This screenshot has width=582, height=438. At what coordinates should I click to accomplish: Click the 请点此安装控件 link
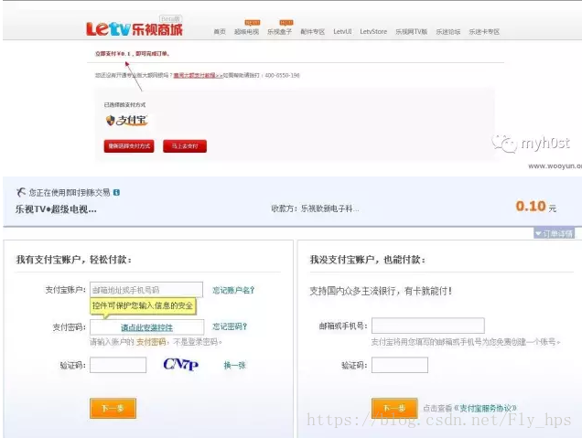147,327
